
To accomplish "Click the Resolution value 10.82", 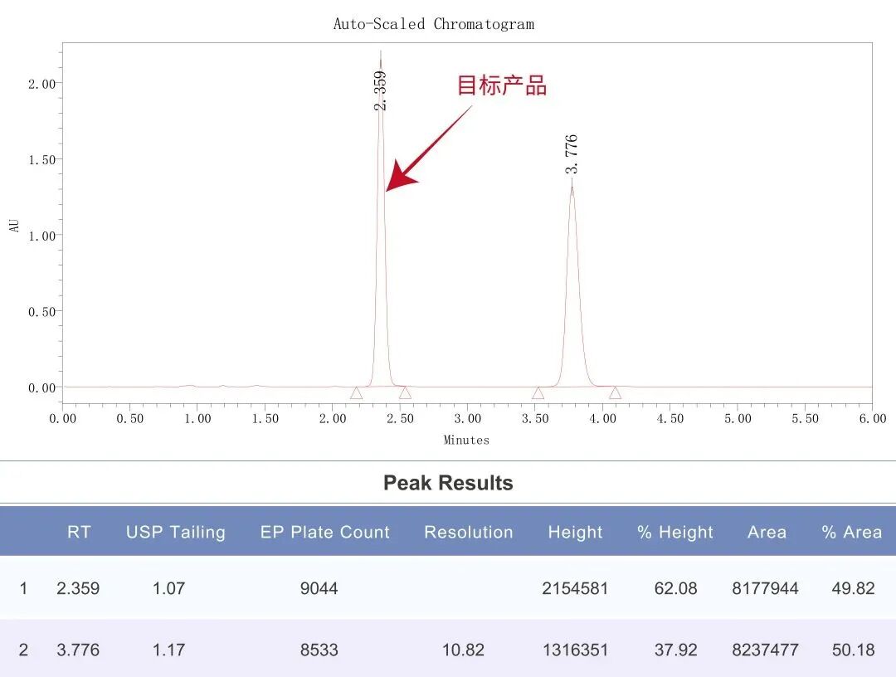I will [463, 650].
